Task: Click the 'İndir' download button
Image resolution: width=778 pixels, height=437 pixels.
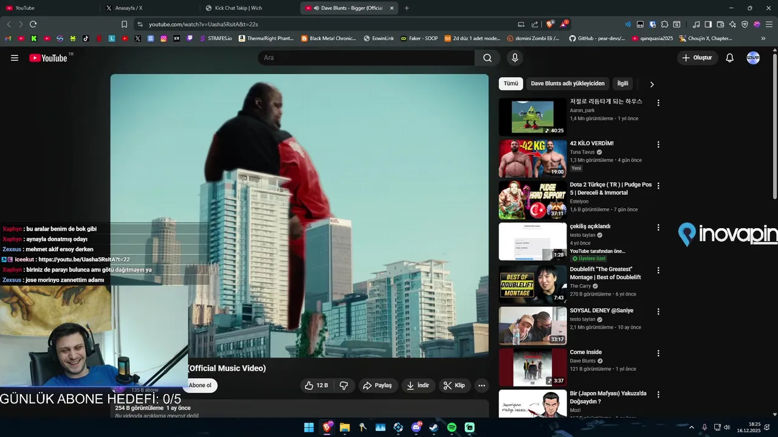Action: (418, 385)
